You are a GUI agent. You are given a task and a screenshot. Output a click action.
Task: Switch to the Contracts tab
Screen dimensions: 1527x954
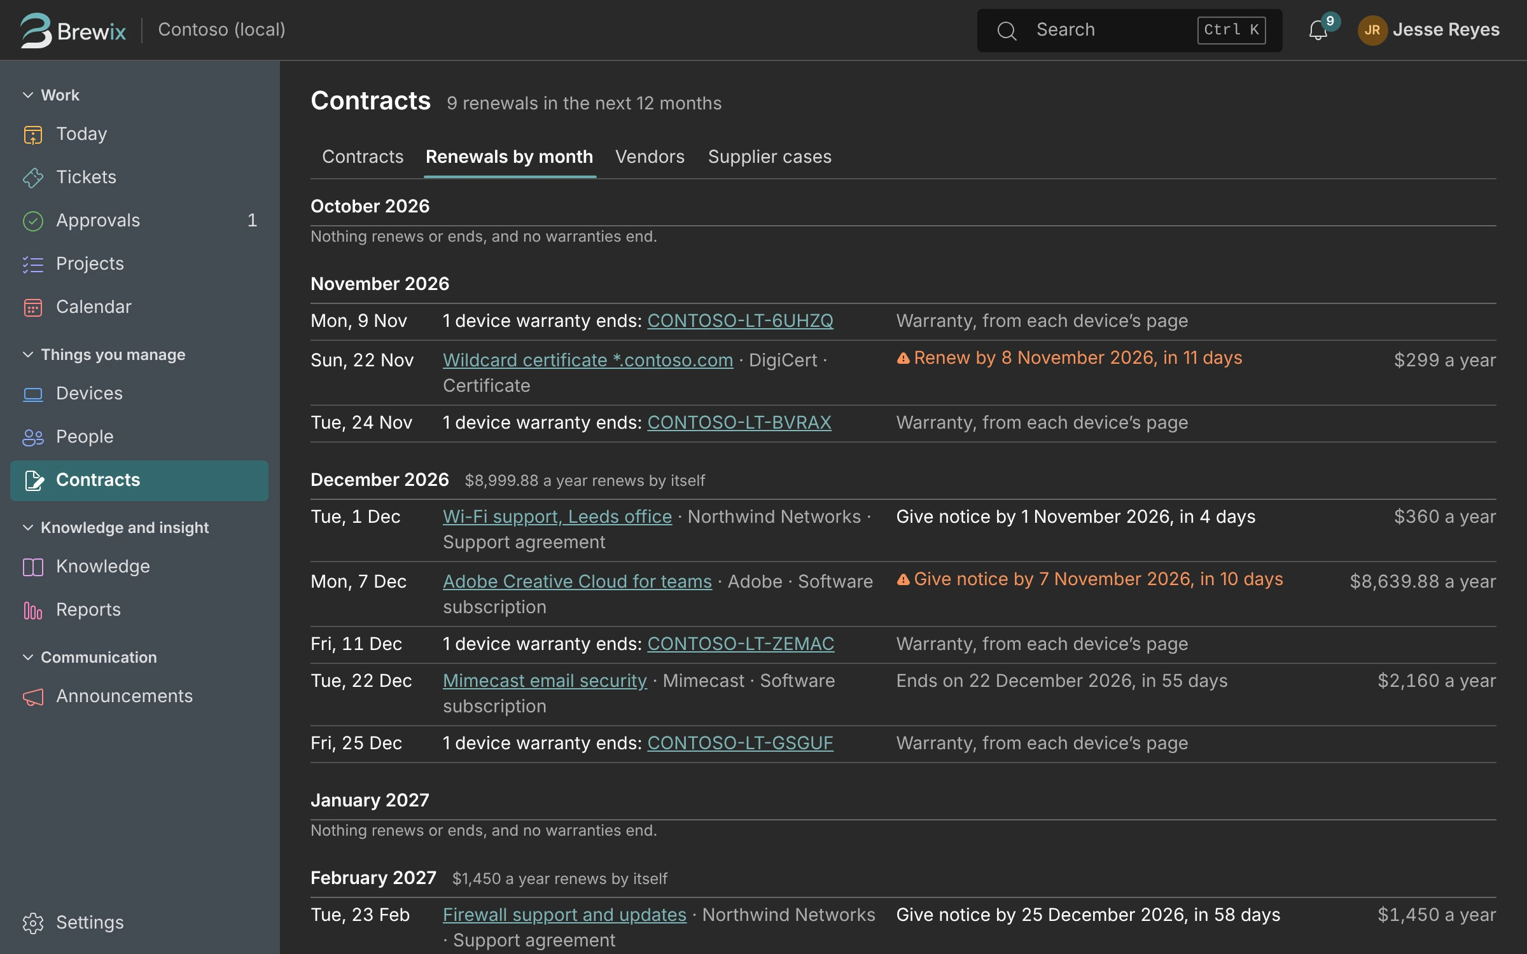coord(363,156)
